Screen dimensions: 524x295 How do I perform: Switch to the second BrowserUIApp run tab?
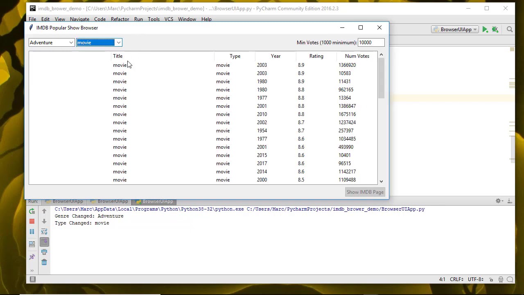109,201
